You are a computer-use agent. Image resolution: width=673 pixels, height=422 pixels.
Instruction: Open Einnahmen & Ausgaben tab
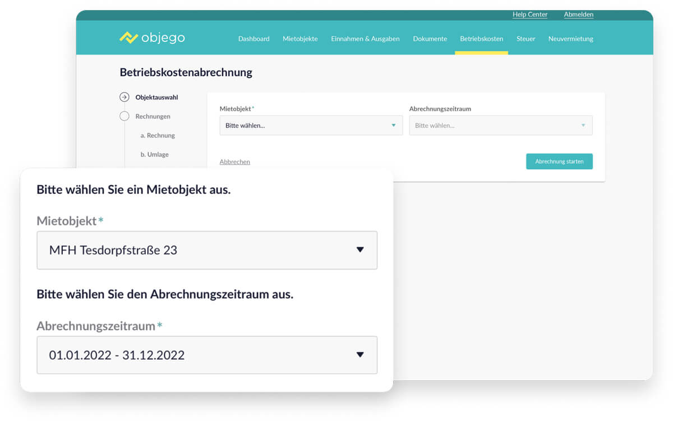click(x=365, y=39)
